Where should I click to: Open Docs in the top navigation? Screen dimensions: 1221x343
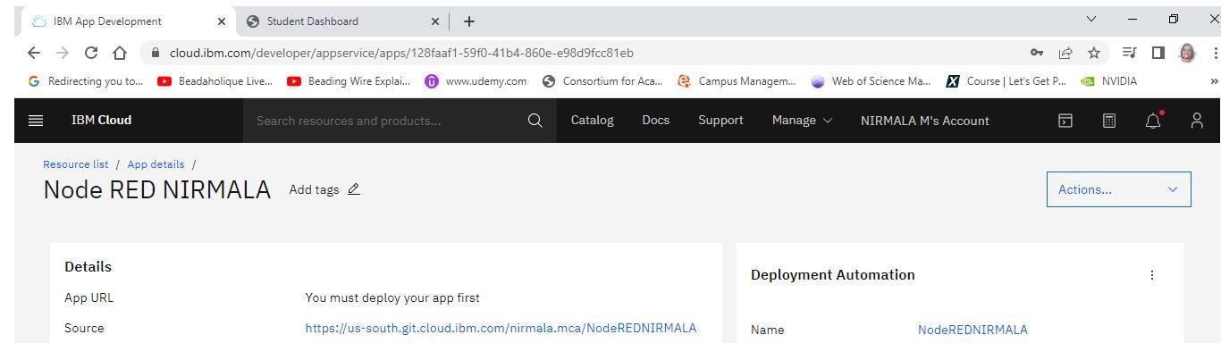pyautogui.click(x=655, y=121)
